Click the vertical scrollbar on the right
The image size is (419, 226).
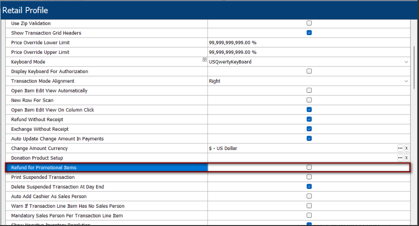click(414, 67)
